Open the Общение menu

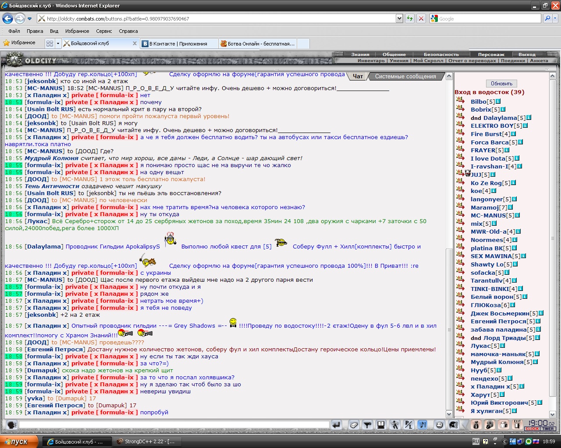coord(394,55)
